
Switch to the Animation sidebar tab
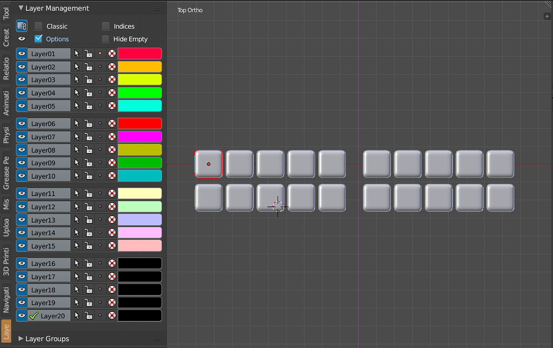5,103
